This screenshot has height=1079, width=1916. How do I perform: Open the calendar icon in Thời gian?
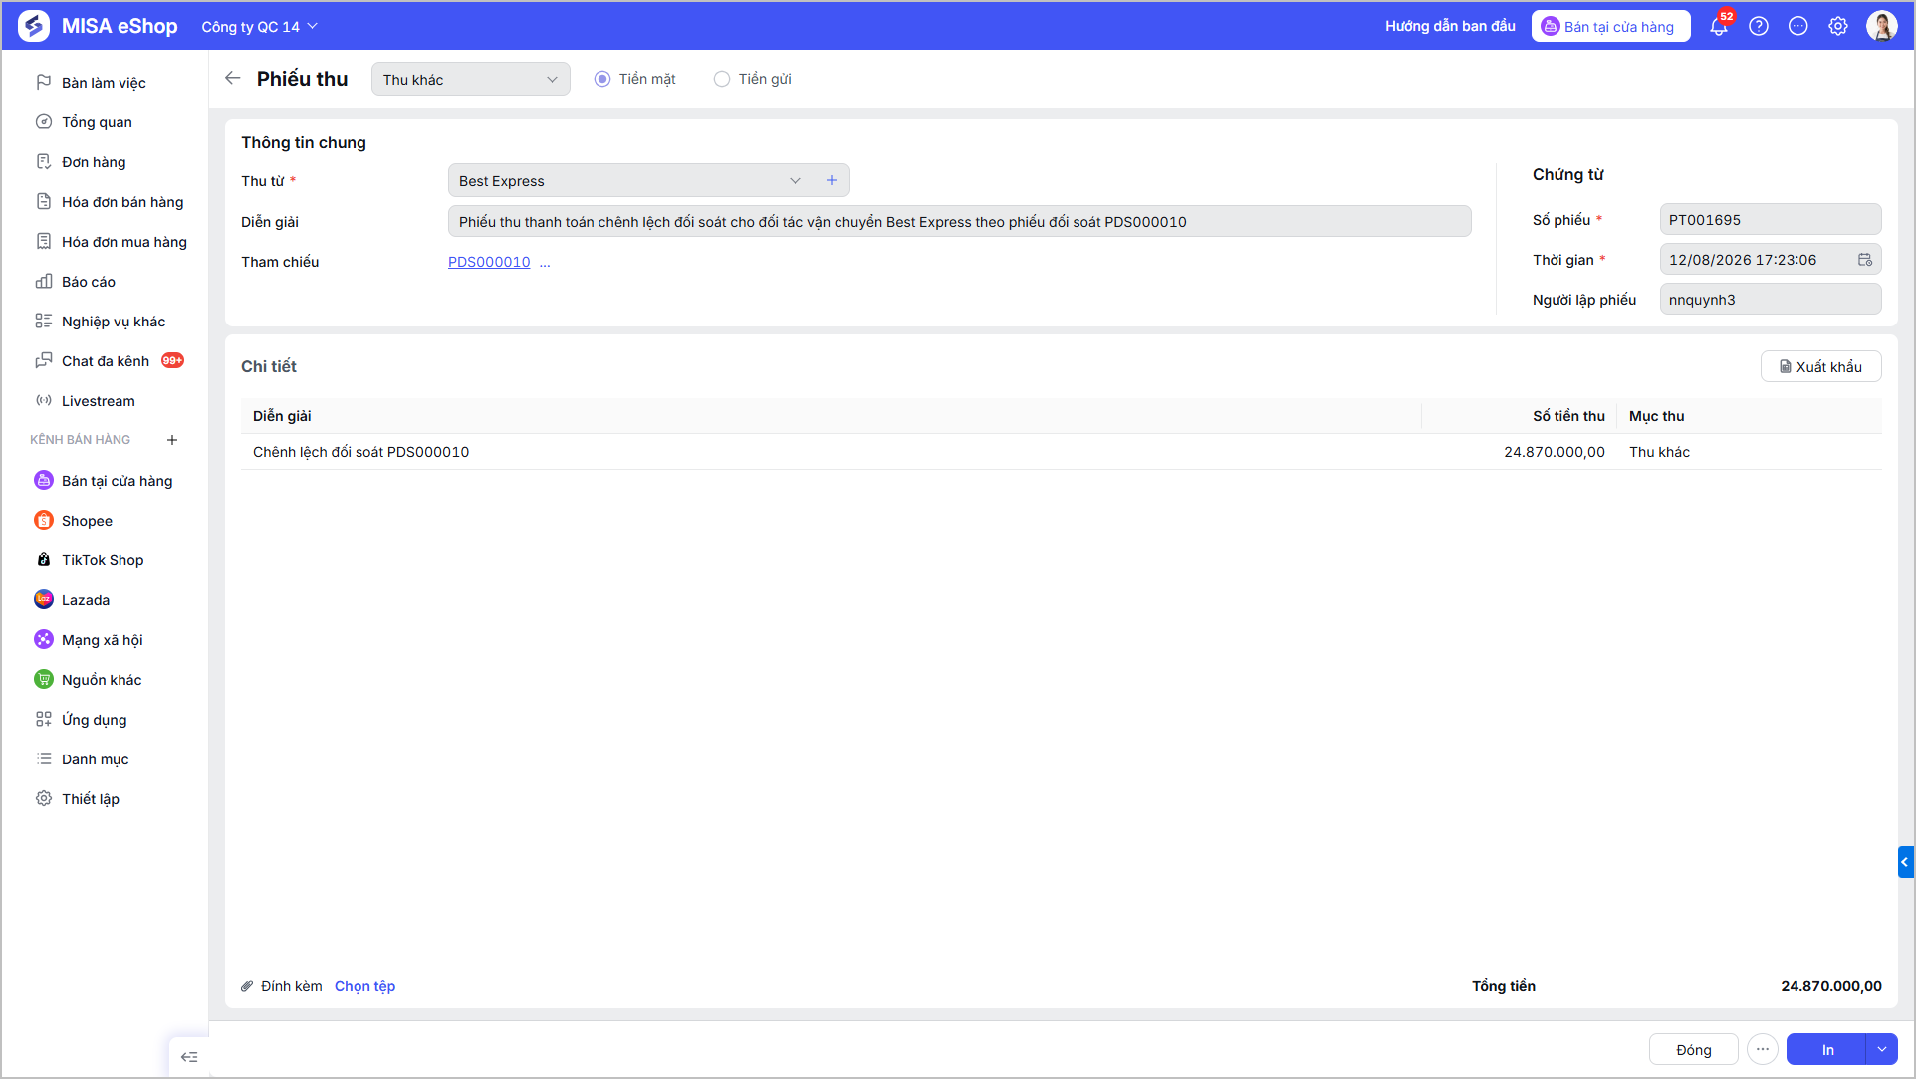pos(1864,260)
